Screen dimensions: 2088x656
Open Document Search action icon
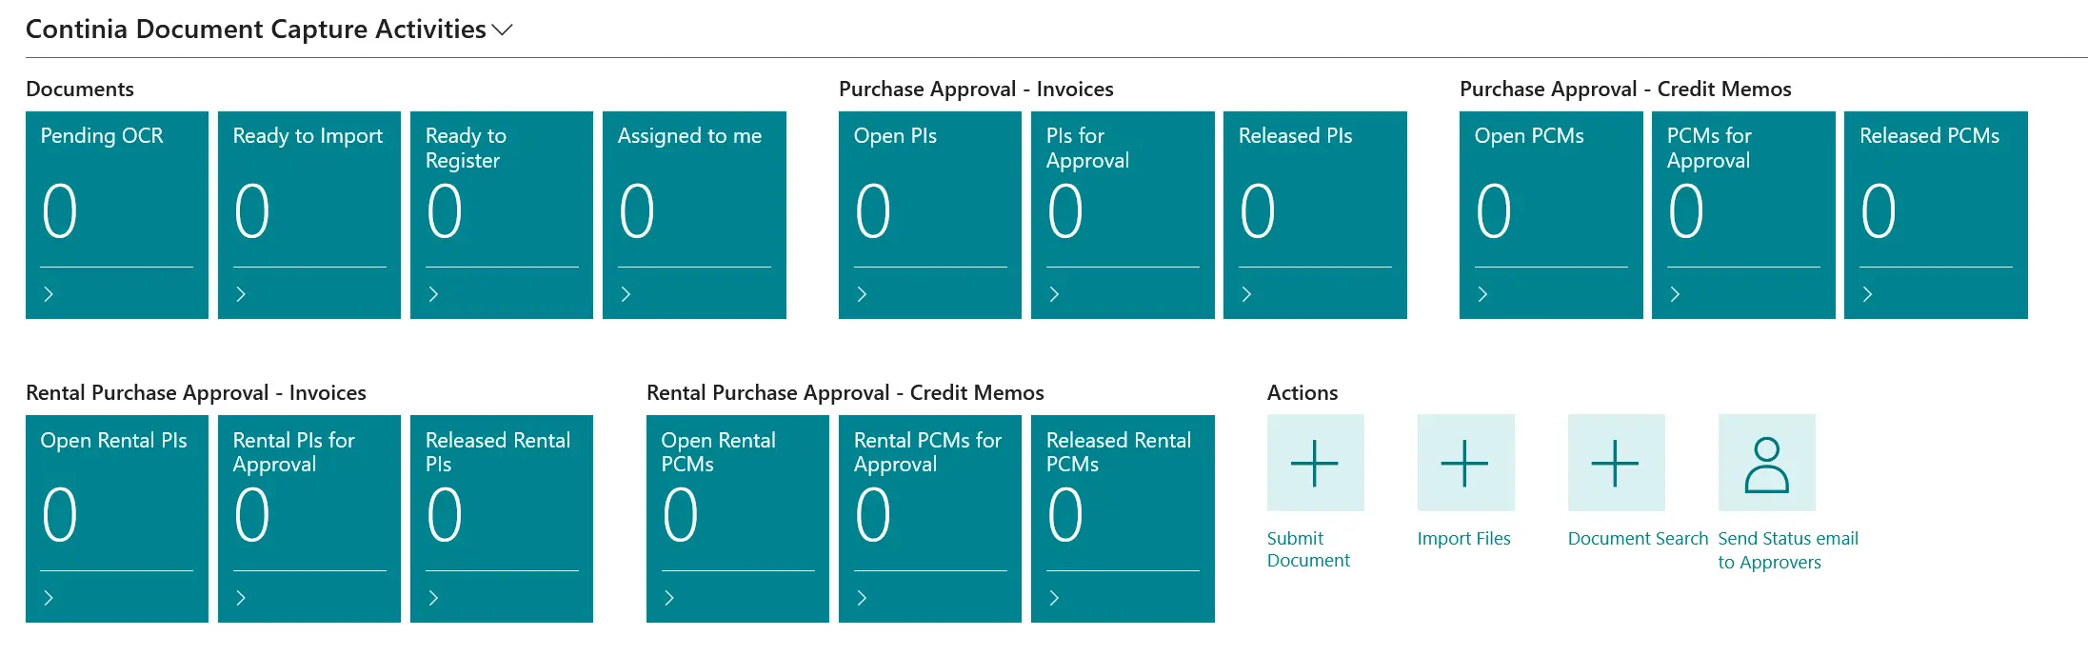[1616, 463]
